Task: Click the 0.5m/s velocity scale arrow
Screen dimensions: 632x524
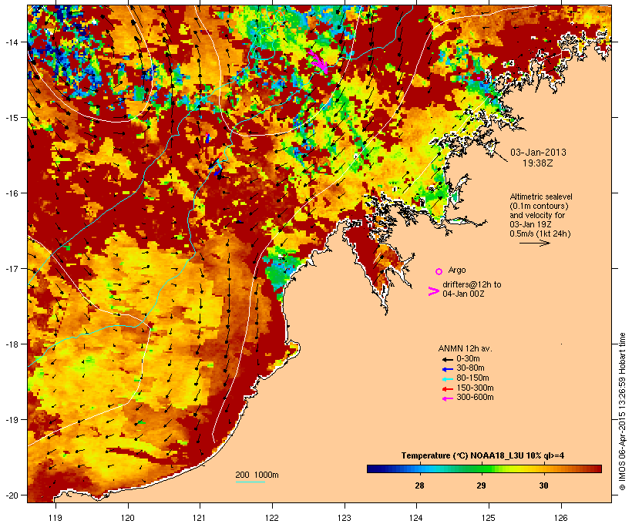Action: [x=534, y=243]
